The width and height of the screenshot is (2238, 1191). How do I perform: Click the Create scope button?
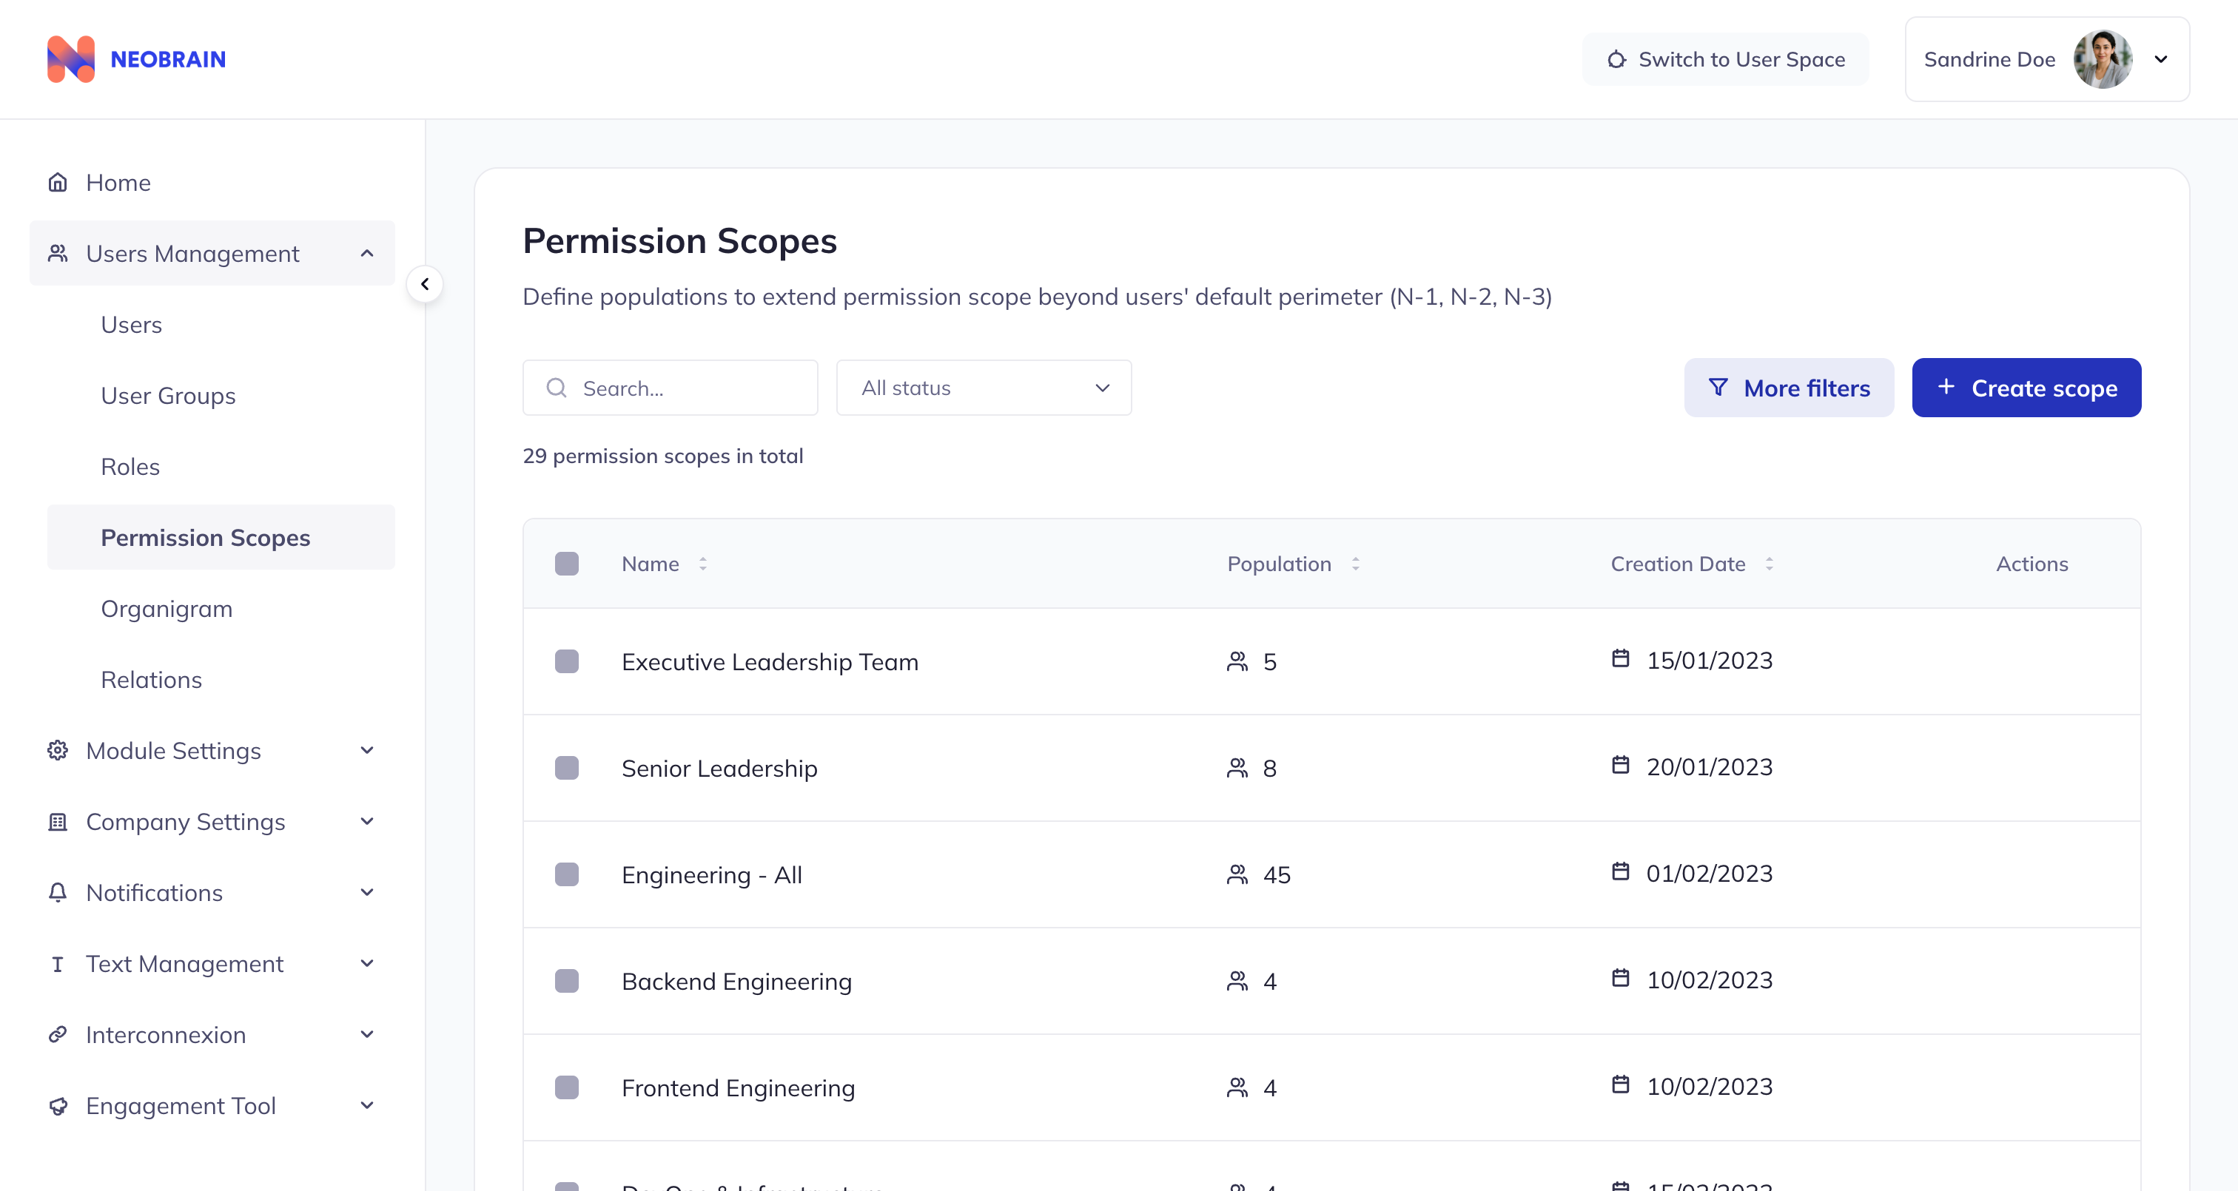(x=2025, y=388)
